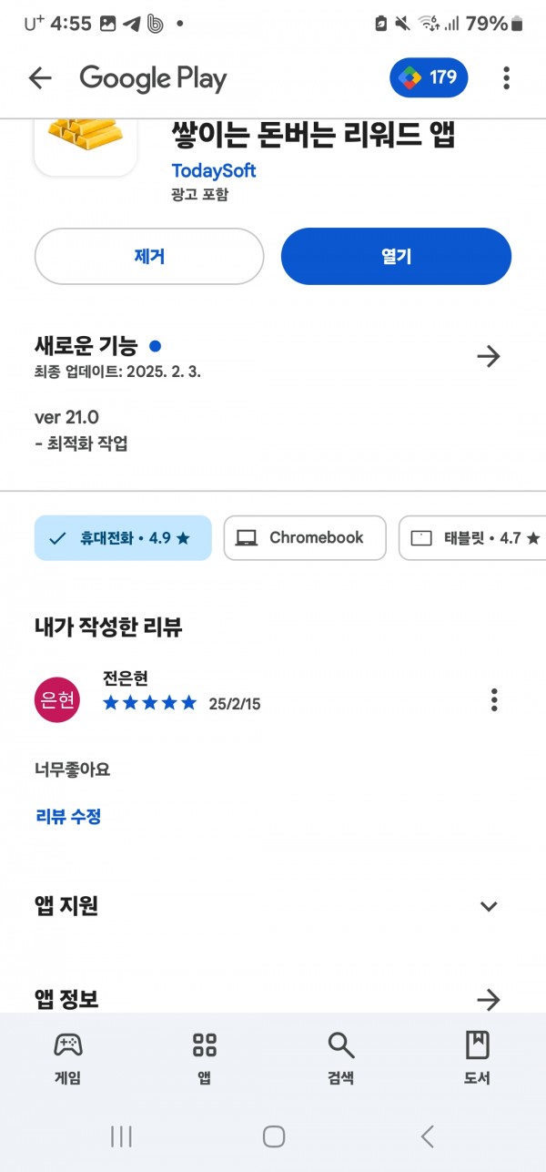Select the 태블릿 4.7 rating chip

(x=472, y=538)
